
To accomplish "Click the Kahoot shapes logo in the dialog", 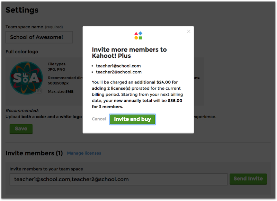I will (x=138, y=36).
